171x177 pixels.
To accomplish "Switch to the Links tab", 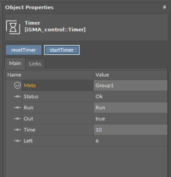I will 35,63.
